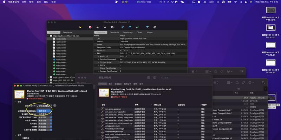Choose 始终信任 in the trust menu

(44, 111)
